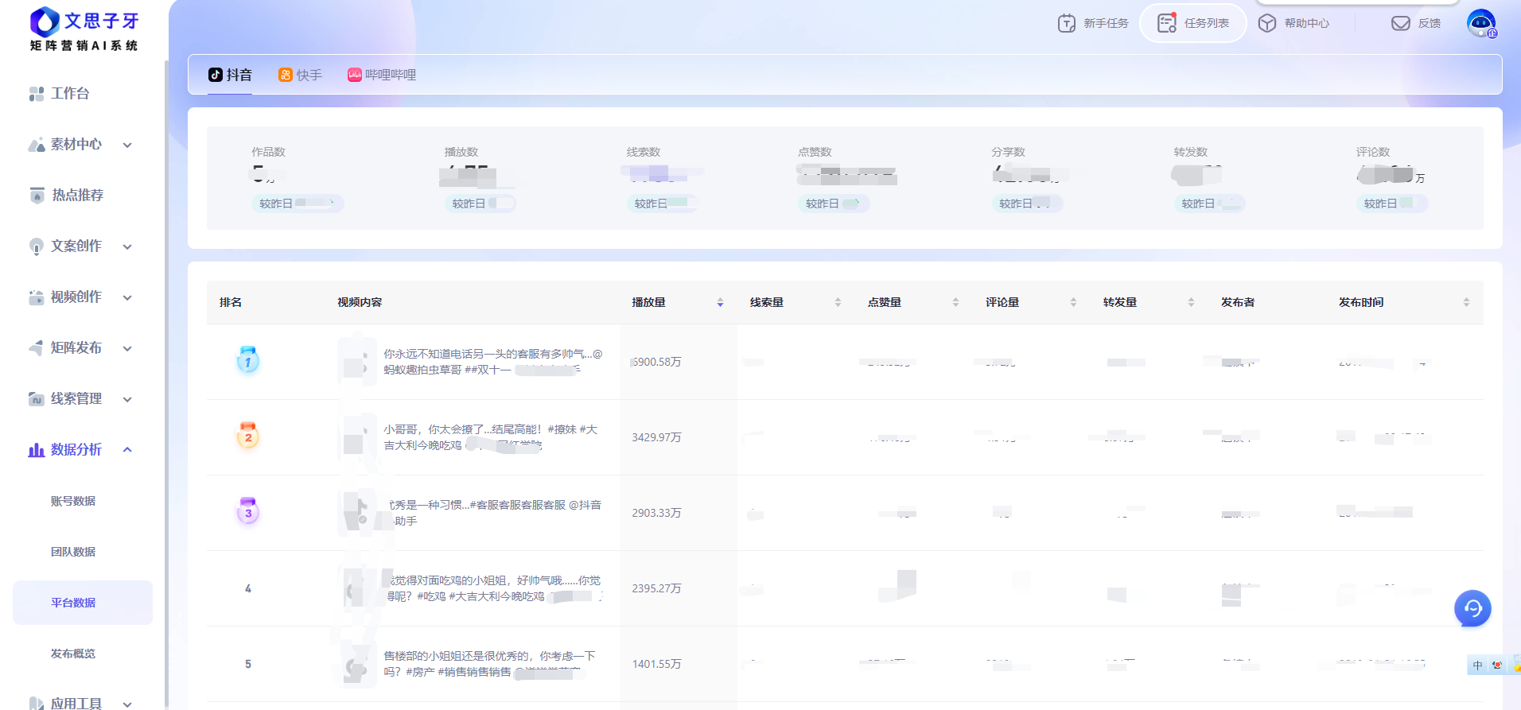
Task: Expand the 素材中心 menu chevron
Action: click(x=127, y=145)
